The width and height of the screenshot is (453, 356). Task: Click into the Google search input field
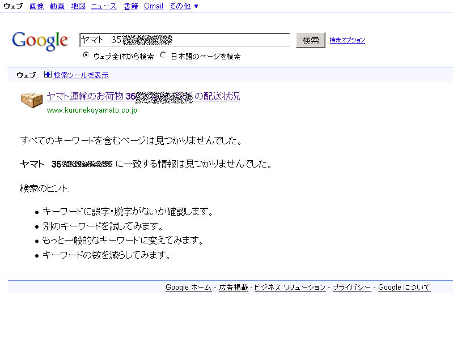[185, 40]
